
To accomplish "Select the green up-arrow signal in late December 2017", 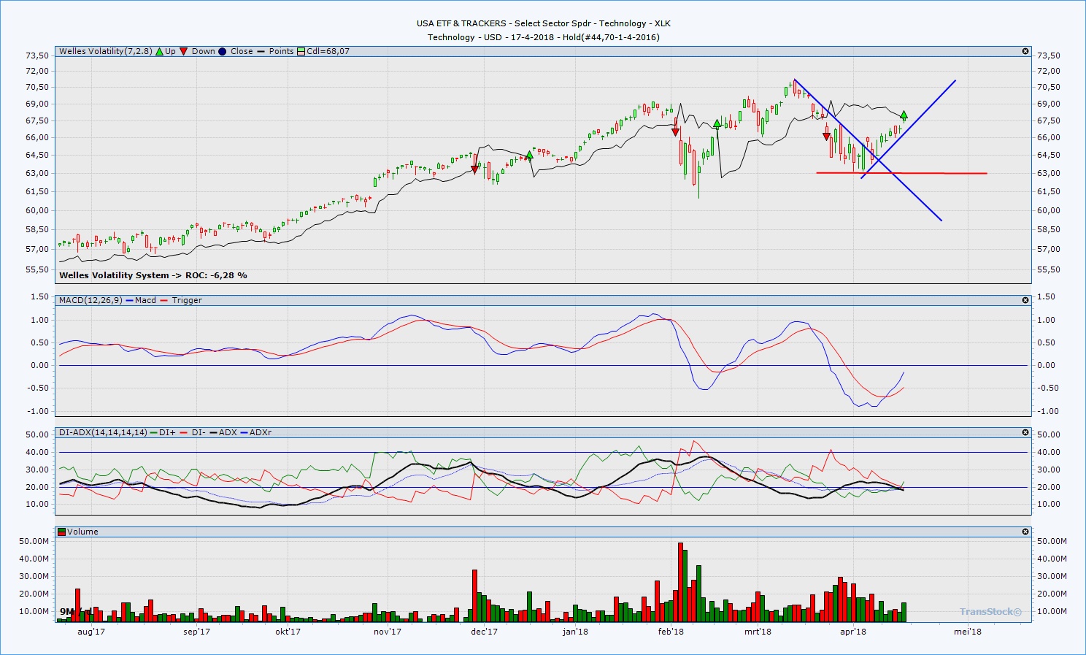I will [x=530, y=155].
